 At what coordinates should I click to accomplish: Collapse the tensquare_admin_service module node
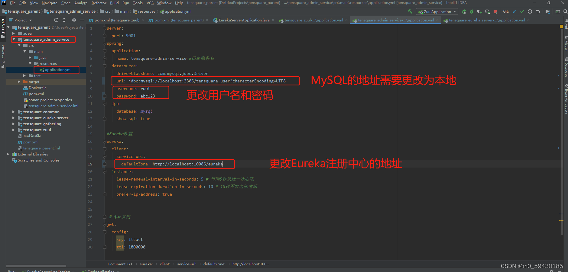(14, 39)
